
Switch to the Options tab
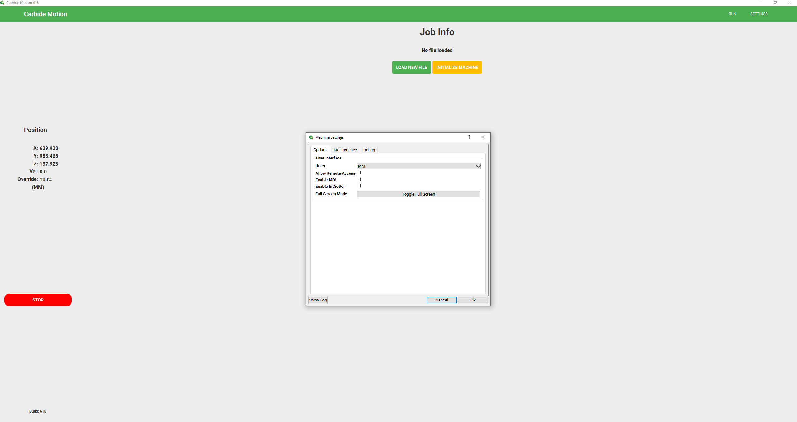(320, 149)
